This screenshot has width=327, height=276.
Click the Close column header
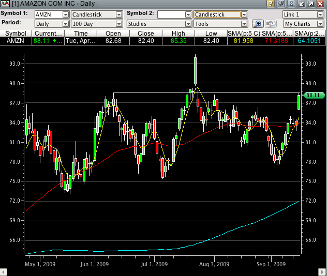pos(145,34)
